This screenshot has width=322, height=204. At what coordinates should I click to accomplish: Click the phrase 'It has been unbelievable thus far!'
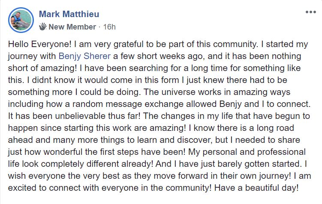click(74, 116)
